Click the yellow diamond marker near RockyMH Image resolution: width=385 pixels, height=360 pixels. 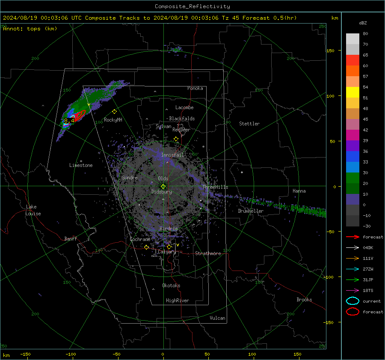pos(114,112)
